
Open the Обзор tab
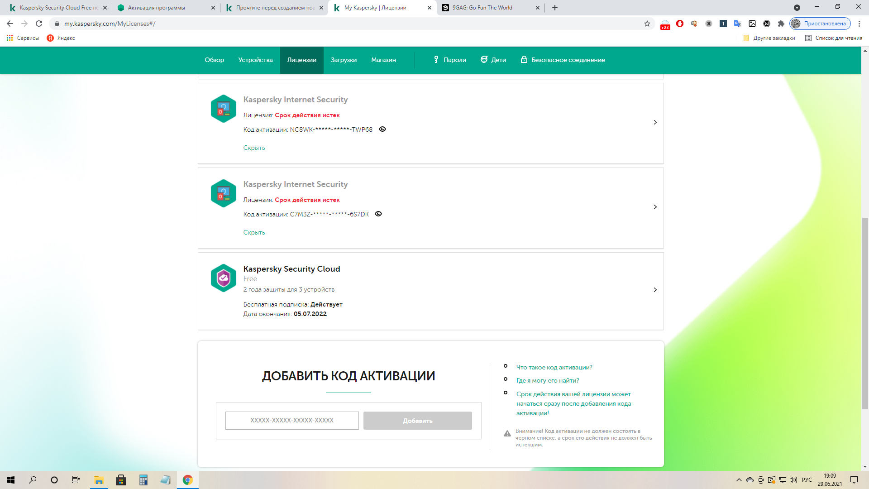[214, 60]
